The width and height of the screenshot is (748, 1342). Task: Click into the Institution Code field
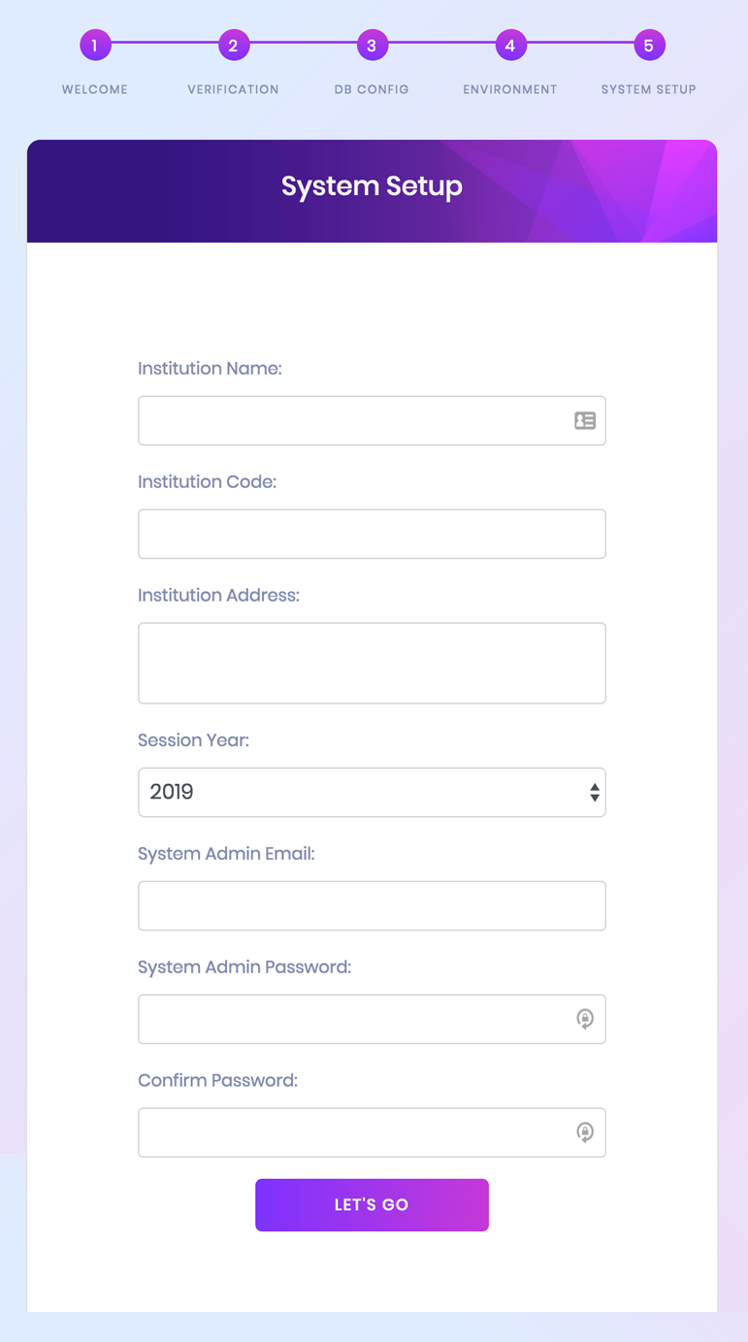coord(372,534)
